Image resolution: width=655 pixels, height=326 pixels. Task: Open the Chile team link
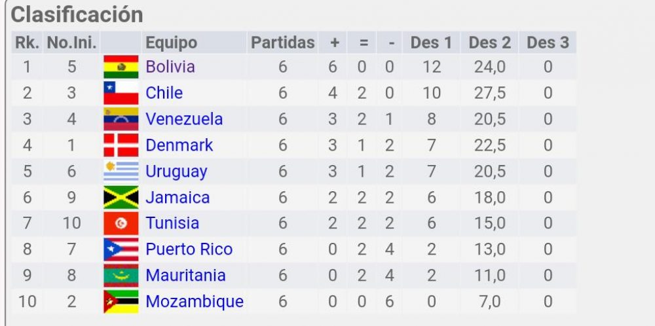164,93
